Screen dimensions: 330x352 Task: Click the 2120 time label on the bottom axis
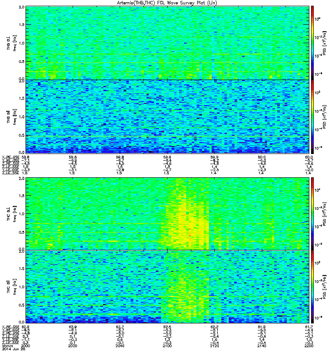pos(214,346)
